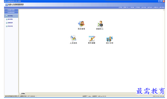Open the 问题咨询 top menu item
Image resolution: width=167 pixels, height=99 pixels.
[x=156, y=8]
